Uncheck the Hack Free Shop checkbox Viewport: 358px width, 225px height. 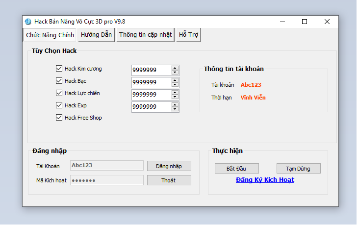[x=59, y=118]
